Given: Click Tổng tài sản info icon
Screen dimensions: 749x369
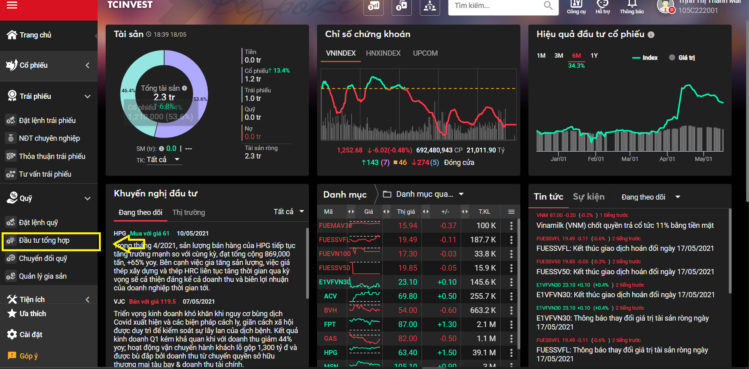Looking at the screenshot, I should pos(184,88).
